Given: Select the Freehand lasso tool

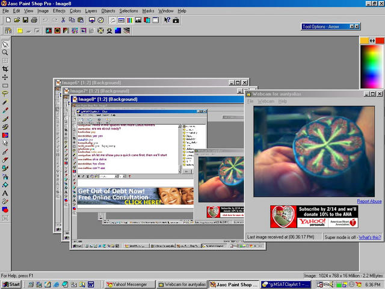Looking at the screenshot, I should pyautogui.click(x=5, y=94).
